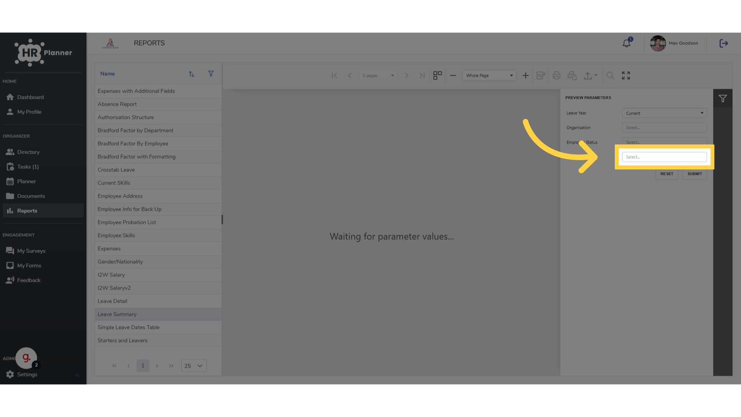Open the Name column filter
741x417 pixels.
211,74
